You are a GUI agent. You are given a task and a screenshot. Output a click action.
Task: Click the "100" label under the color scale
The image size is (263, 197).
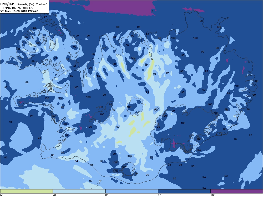[213, 195]
